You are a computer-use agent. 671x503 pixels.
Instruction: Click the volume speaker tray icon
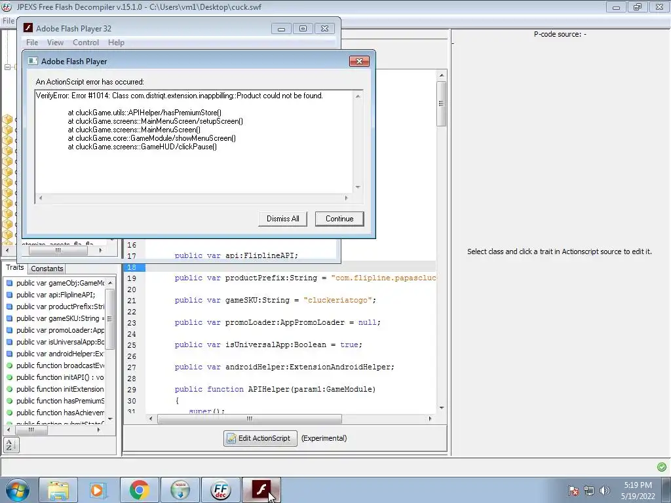pos(604,491)
